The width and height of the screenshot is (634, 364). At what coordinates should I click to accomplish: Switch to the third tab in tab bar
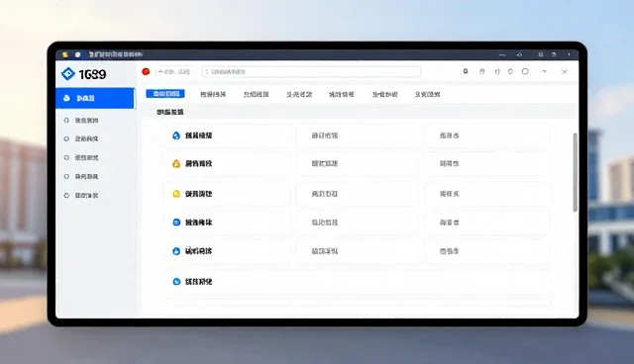coord(256,94)
